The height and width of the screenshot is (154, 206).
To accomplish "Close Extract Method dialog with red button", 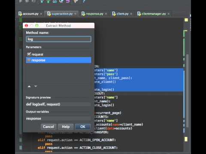I will pos(26,26).
